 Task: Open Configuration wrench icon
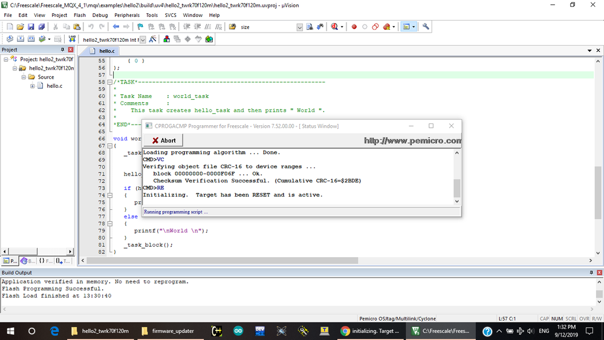[426, 27]
